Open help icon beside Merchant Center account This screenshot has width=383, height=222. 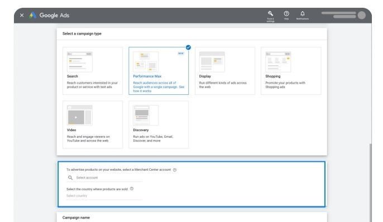point(175,170)
